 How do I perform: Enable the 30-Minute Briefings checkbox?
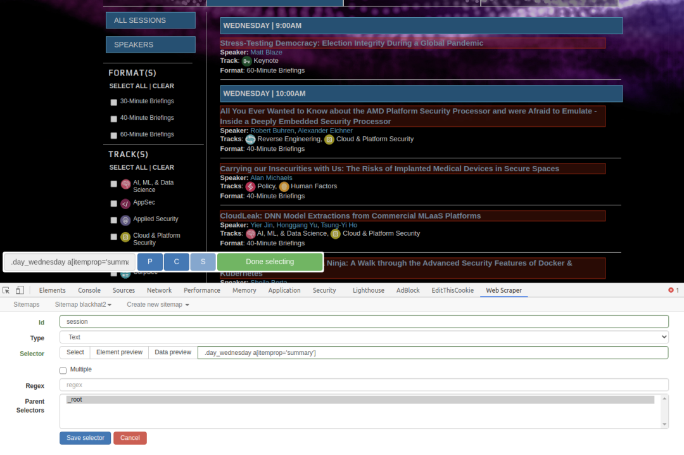click(x=114, y=102)
